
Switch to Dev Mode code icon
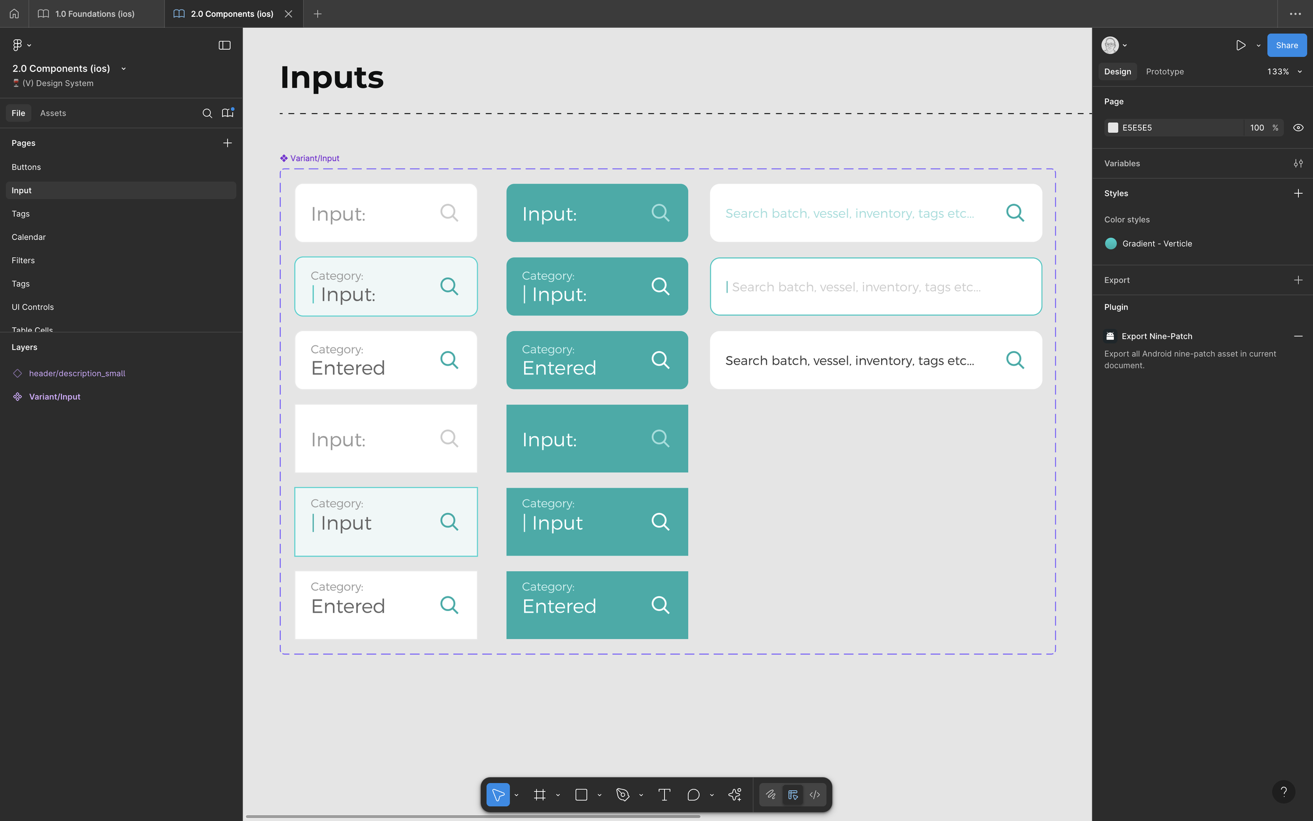(x=814, y=794)
